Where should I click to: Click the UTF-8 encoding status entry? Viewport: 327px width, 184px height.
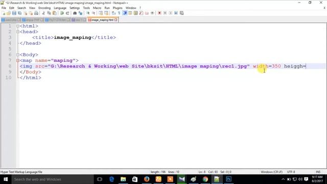pos(291,172)
